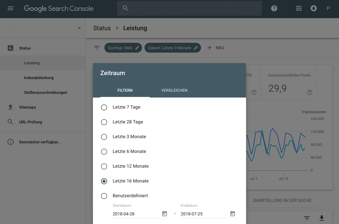Click the NEU add filter button

click(216, 48)
